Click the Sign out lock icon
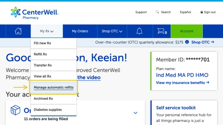Image resolution: width=223 pixels, height=125 pixels. (x=202, y=12)
